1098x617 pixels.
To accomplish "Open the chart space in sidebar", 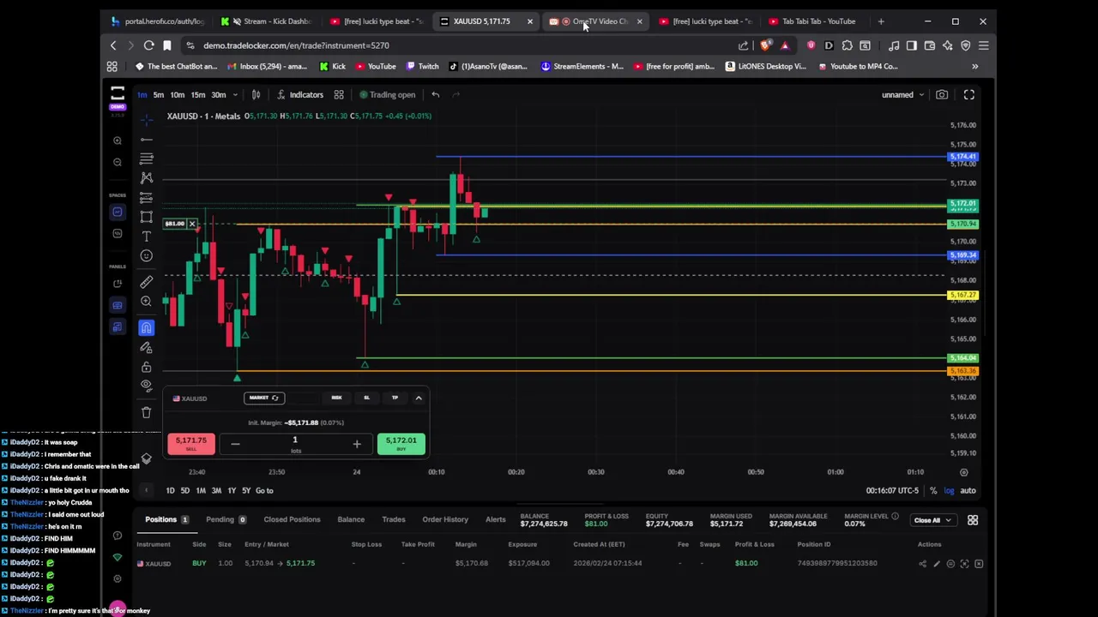I will 118,212.
